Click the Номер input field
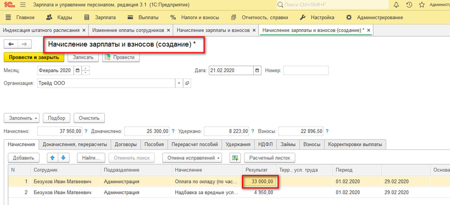The image size is (450, 205). (306, 70)
